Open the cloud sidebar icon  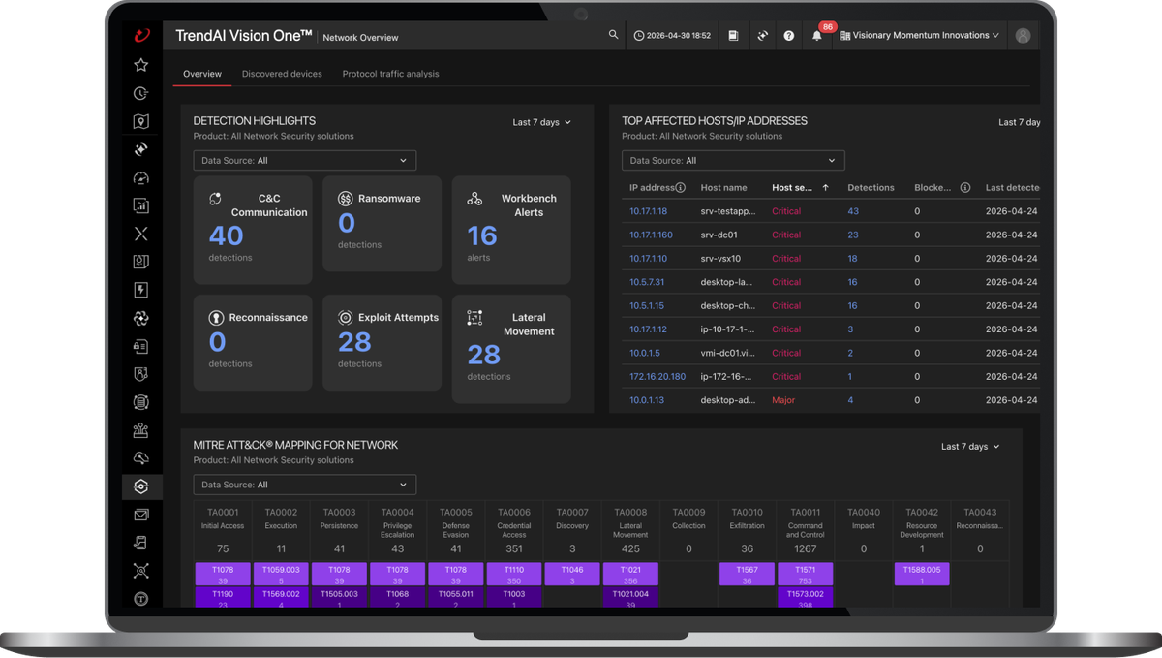pyautogui.click(x=141, y=458)
